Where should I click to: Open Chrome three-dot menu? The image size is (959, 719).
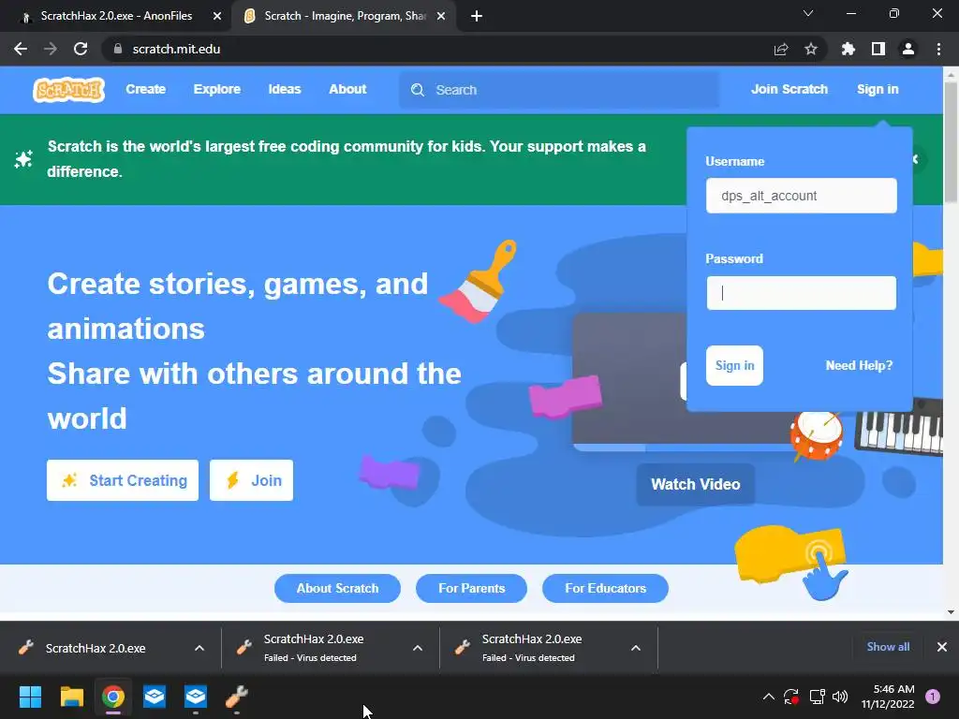pos(938,49)
